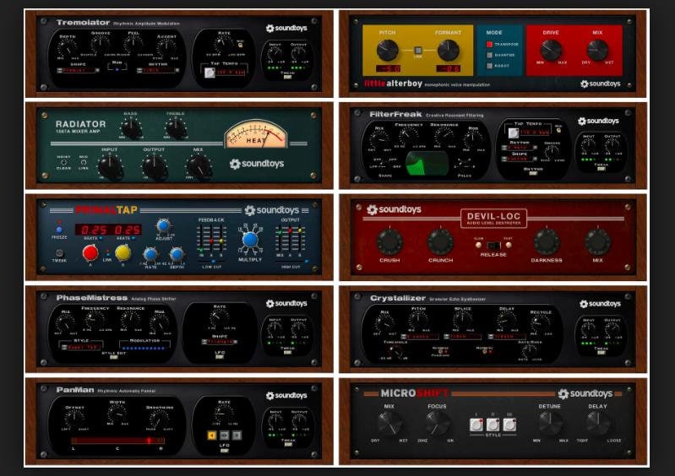Screen dimensions: 675x476
Task: Click FilterFreak Tap Tempo pad
Action: tap(513, 133)
